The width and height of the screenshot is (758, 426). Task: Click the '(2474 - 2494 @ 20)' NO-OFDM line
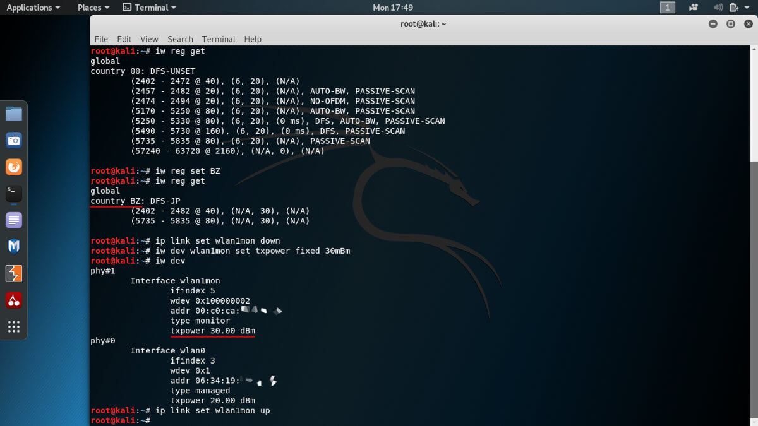coord(273,101)
